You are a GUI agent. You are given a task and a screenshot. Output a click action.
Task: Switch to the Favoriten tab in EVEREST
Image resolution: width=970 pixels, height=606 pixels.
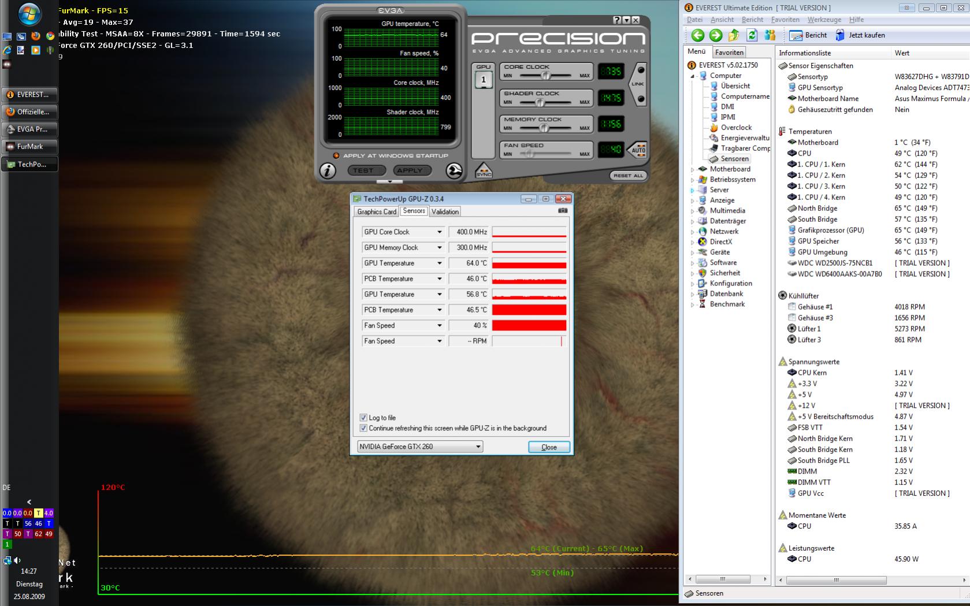pyautogui.click(x=729, y=53)
